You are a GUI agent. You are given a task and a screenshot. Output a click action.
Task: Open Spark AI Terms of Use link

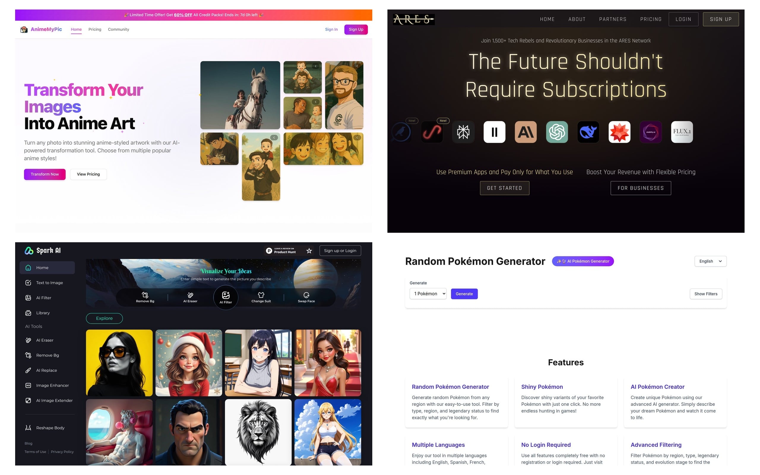[35, 452]
